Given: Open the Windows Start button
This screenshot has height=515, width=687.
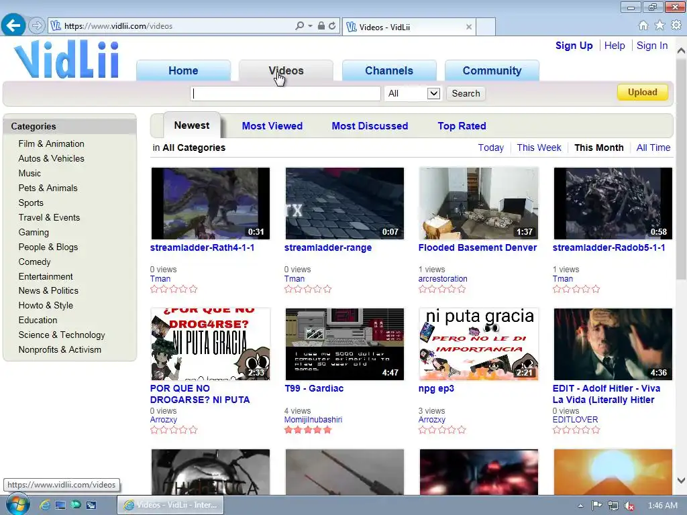Looking at the screenshot, I should [x=17, y=504].
